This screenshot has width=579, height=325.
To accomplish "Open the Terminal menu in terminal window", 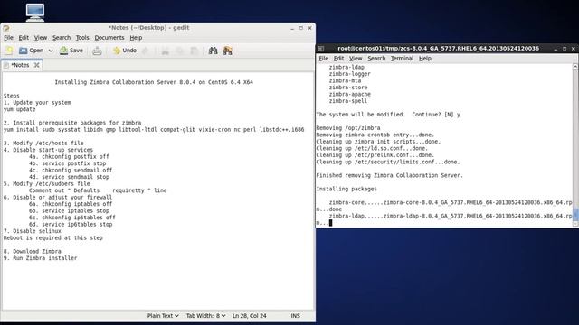I will [x=402, y=58].
